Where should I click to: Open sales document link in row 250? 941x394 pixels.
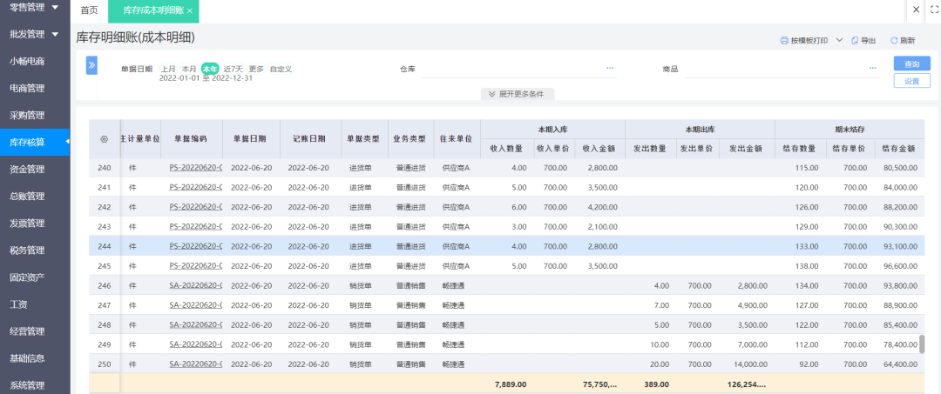click(196, 364)
